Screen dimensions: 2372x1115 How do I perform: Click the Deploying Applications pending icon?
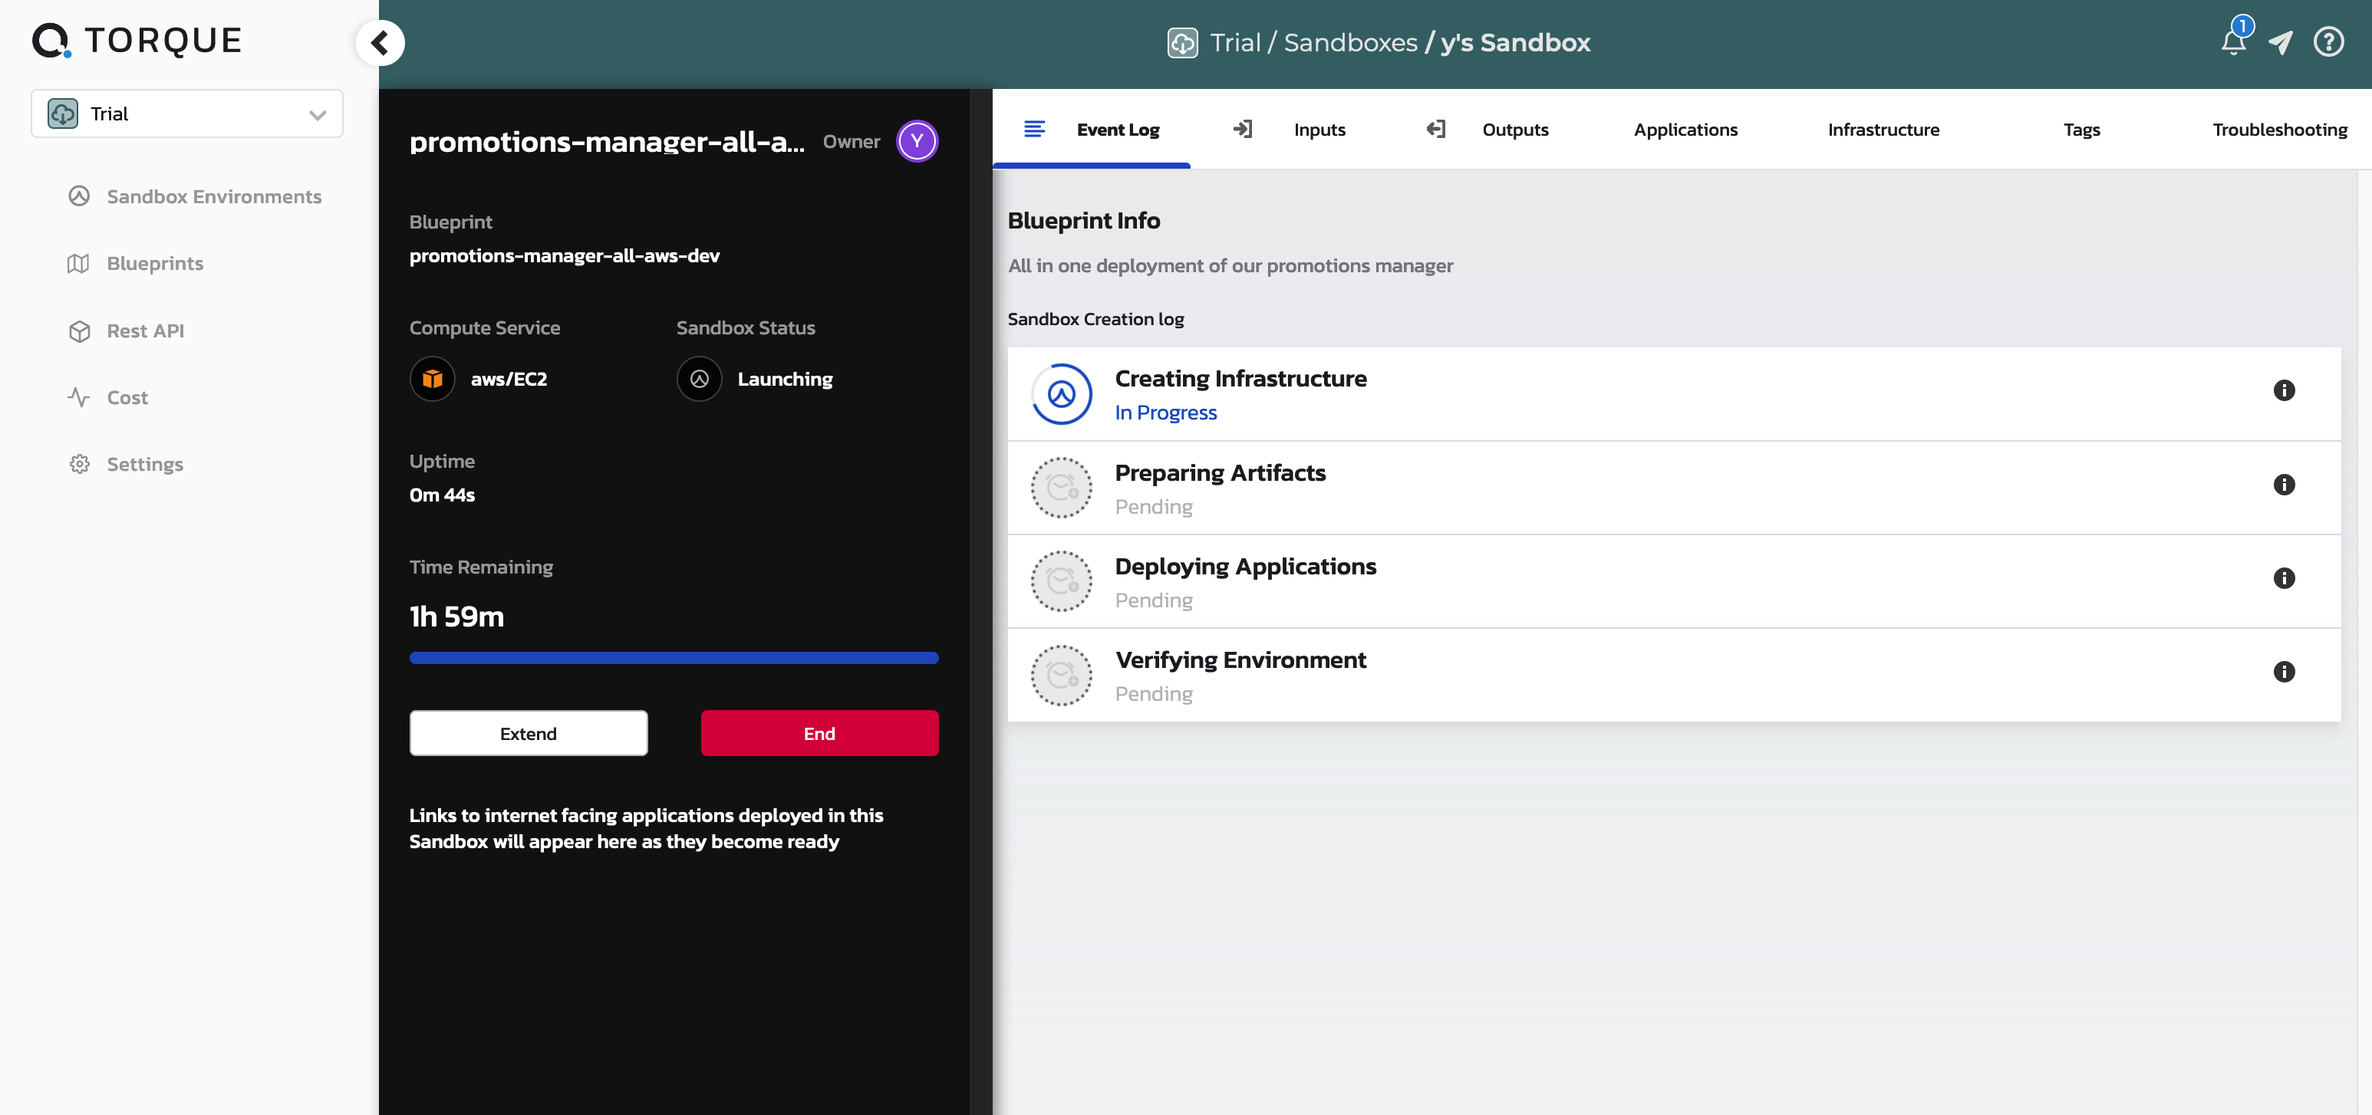pos(1061,582)
